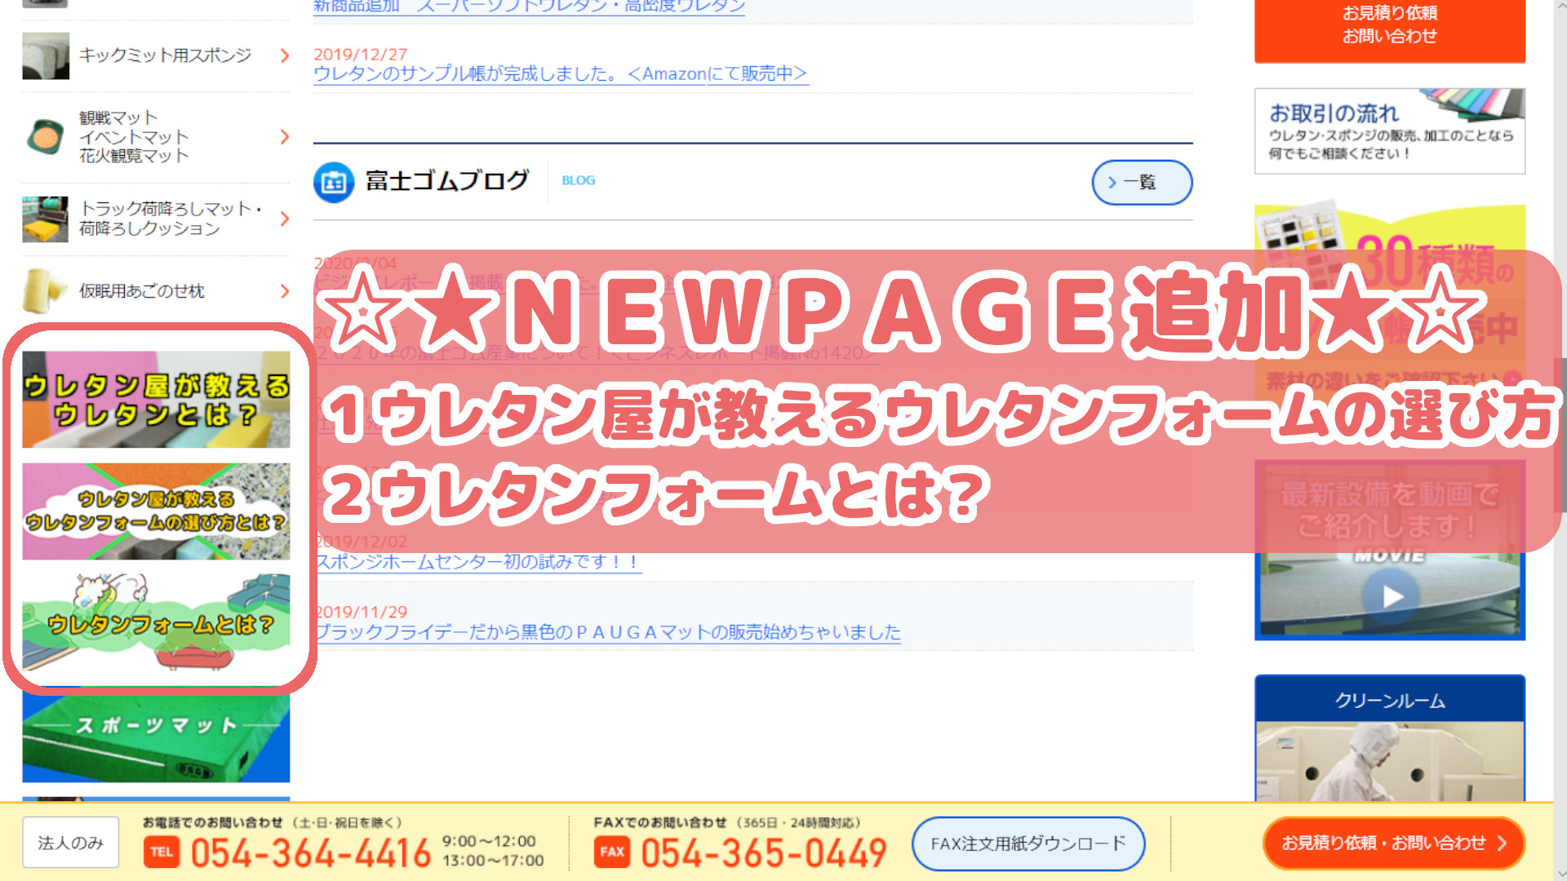Click the bottom bar お見積り依頼・お問い合わせ button
Viewport: 1567px width, 881px height.
point(1393,843)
